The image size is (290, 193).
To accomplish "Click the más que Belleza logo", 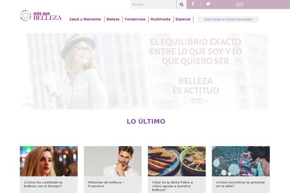I will [41, 15].
